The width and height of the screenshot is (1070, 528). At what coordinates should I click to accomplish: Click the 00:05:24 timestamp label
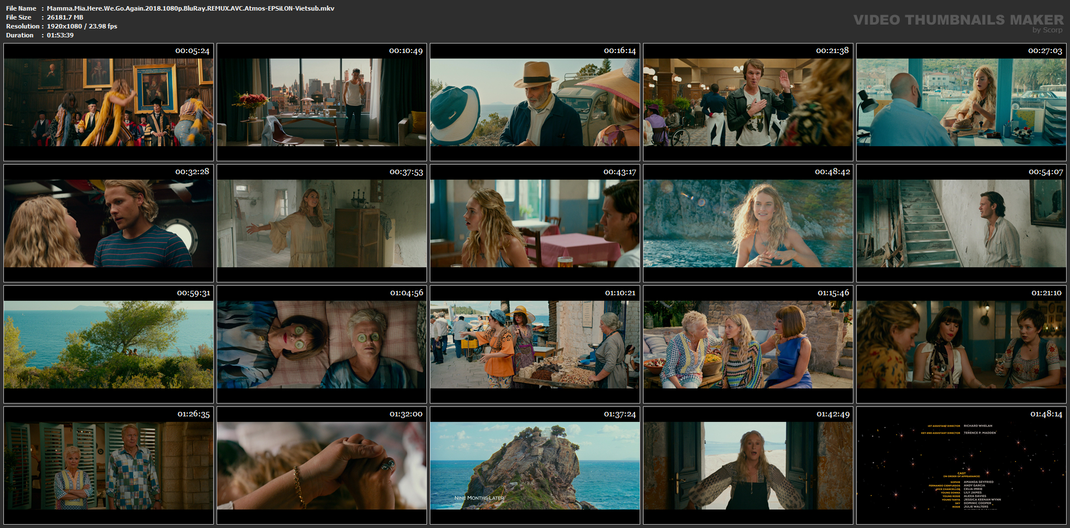[x=192, y=51]
